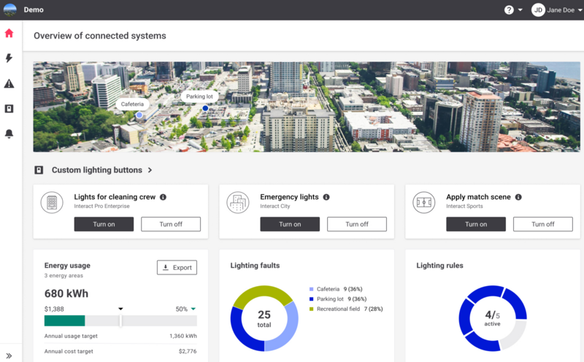Click info icon next to Apply match scene
The height and width of the screenshot is (362, 584).
pyautogui.click(x=518, y=197)
